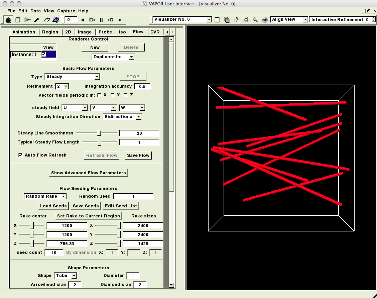Screen dimensions: 377x298
Task: Click the Edit Seed List button
Action: 121,206
